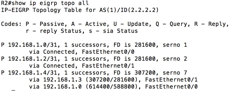Image resolution: width=234 pixels, height=91 pixels.
Task: Click the (614400/588800) metric pair
Action: 112,87
